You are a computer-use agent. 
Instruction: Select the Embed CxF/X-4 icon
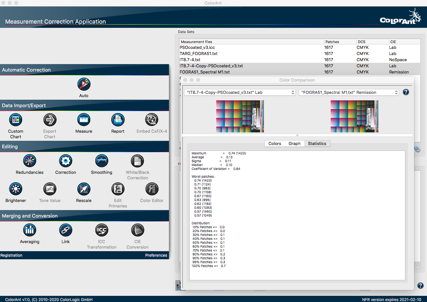click(x=152, y=120)
